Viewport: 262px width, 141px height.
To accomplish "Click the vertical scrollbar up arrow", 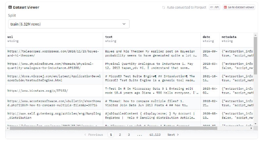I will [255, 35].
